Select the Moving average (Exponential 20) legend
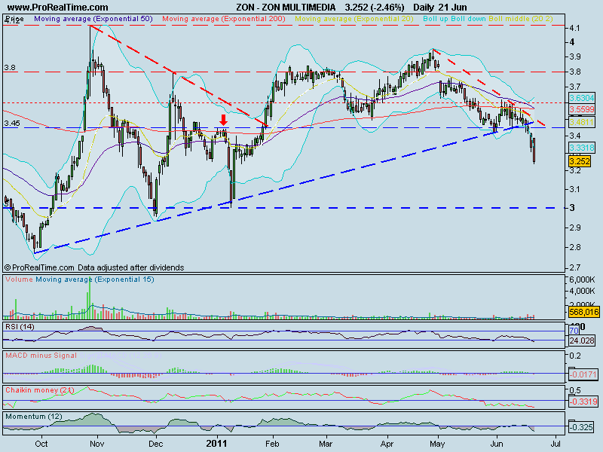603x452 pixels. (x=354, y=18)
